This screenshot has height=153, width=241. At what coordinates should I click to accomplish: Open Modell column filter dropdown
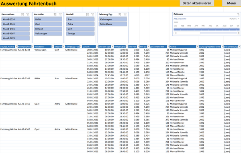(63, 46)
